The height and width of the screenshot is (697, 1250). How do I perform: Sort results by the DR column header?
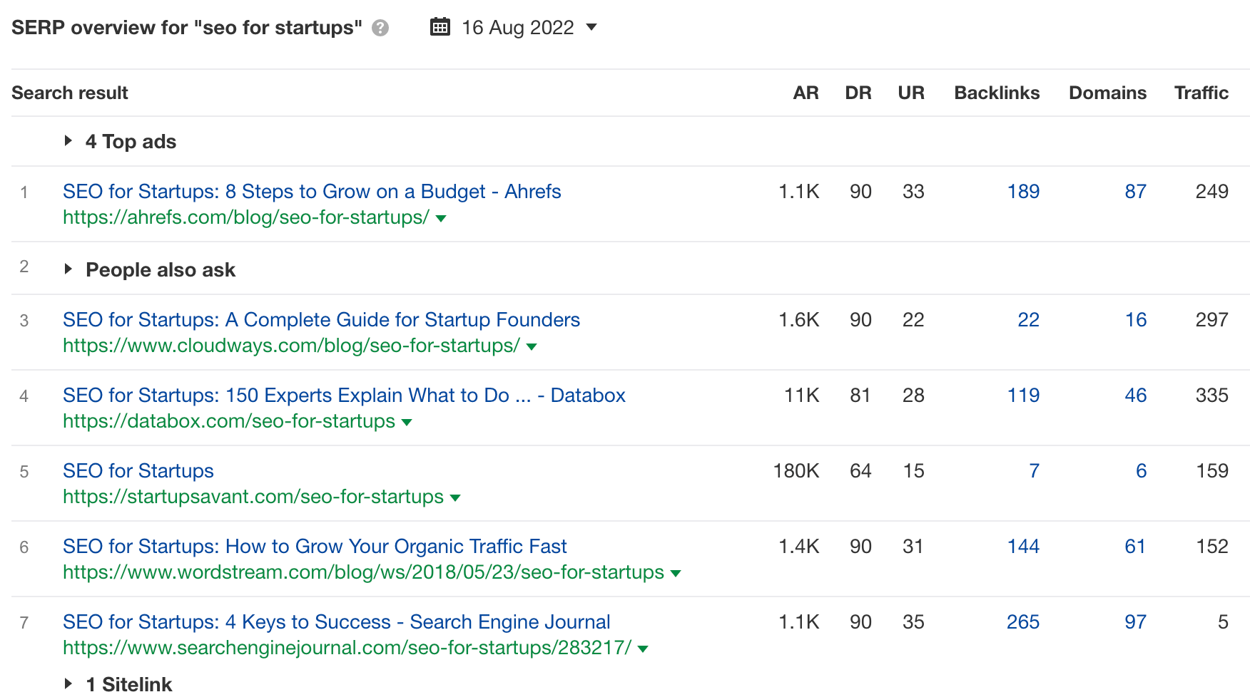tap(858, 93)
